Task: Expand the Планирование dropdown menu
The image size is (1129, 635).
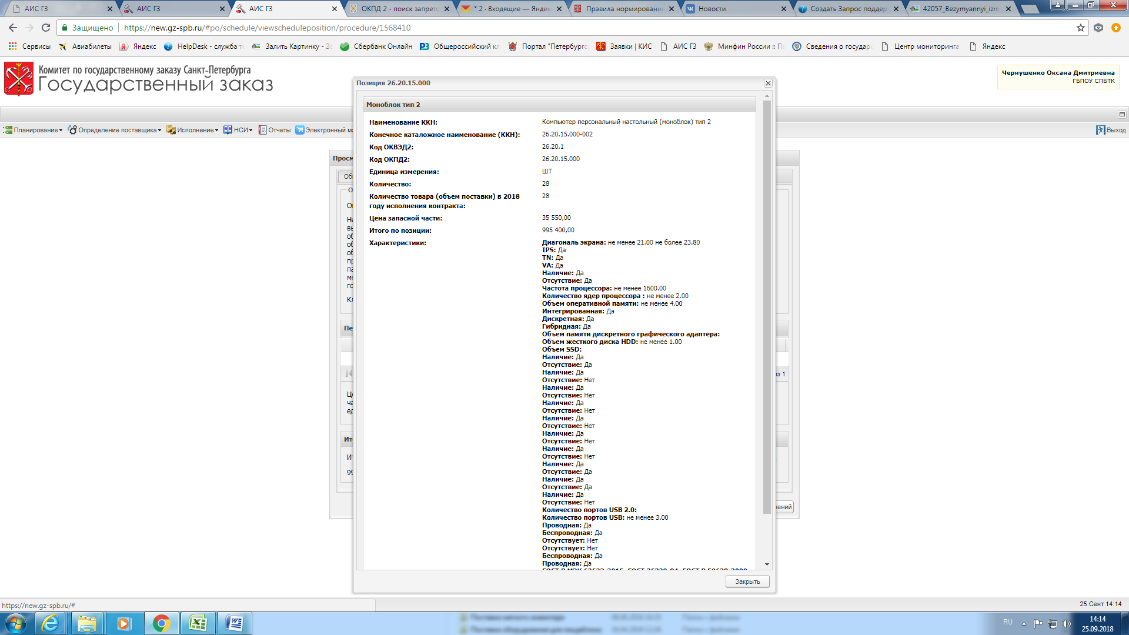Action: coord(33,130)
